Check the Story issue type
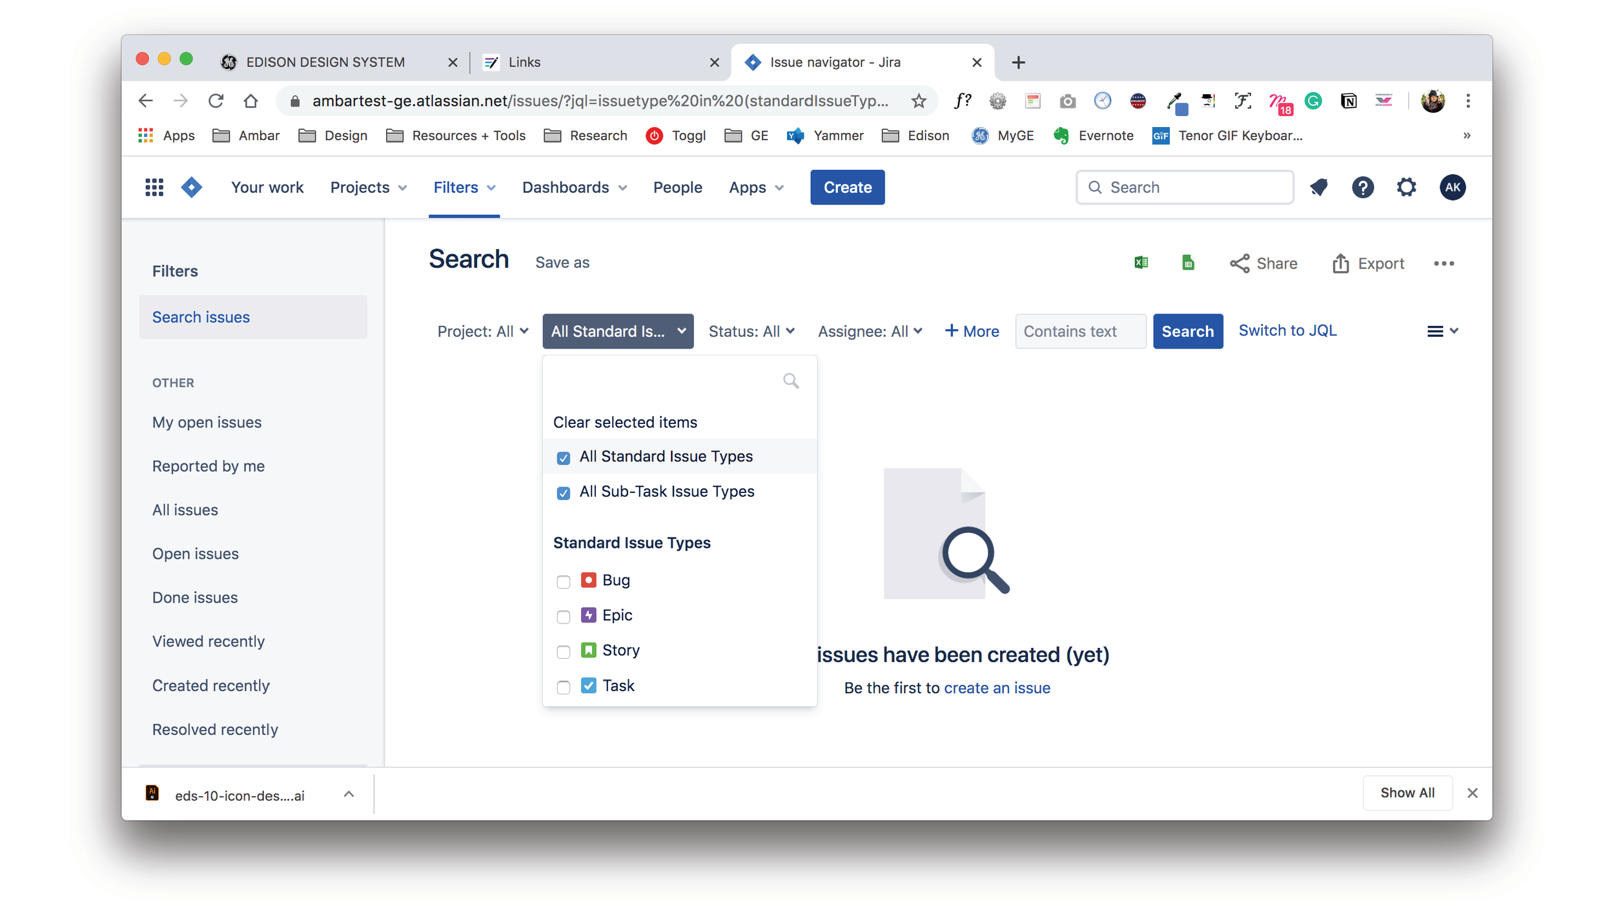The width and height of the screenshot is (1614, 908). click(x=563, y=651)
